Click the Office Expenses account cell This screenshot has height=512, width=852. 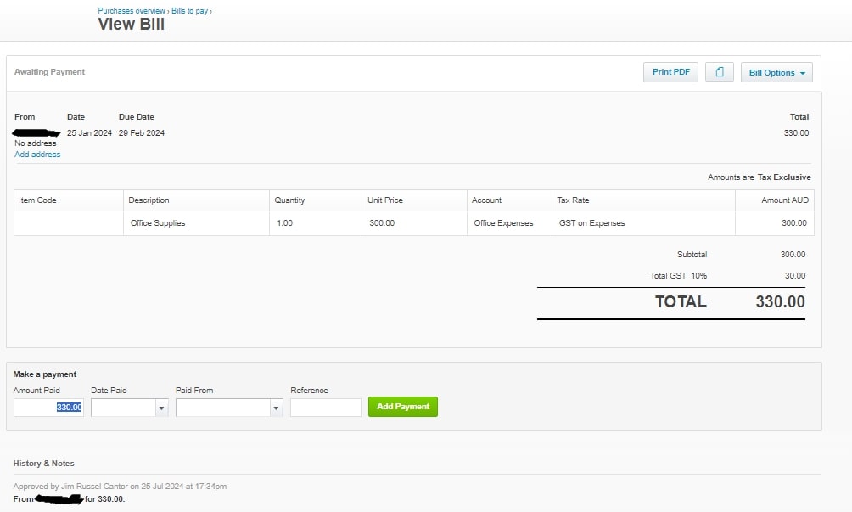coord(504,223)
